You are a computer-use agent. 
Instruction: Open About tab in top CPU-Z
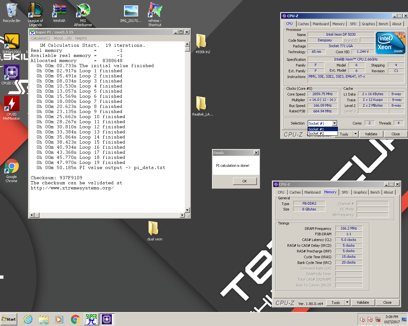397,24
